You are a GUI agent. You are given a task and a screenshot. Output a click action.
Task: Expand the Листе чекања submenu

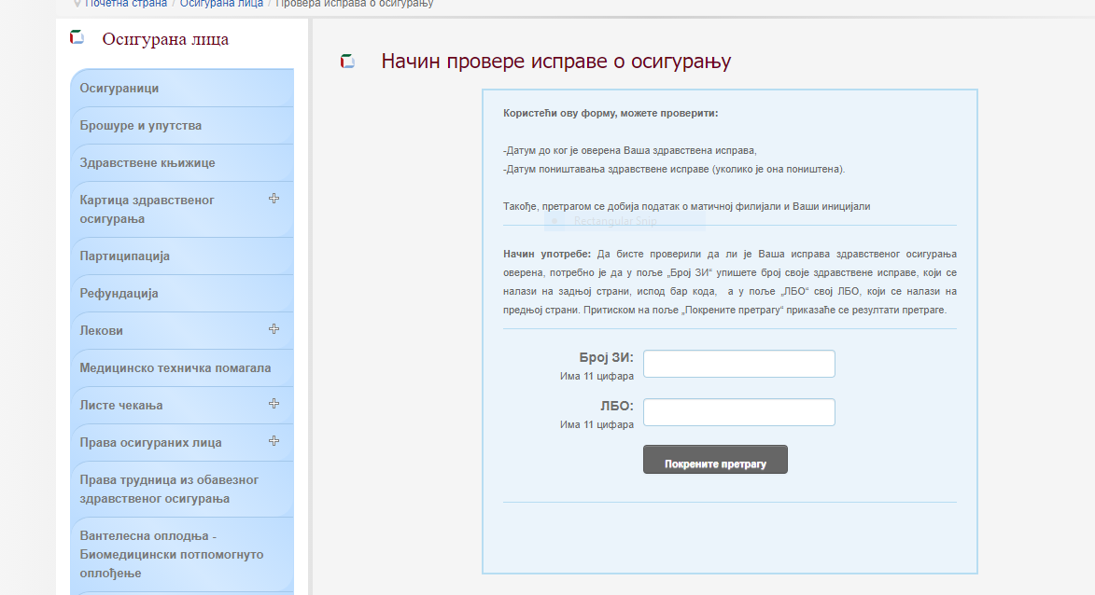pyautogui.click(x=274, y=404)
